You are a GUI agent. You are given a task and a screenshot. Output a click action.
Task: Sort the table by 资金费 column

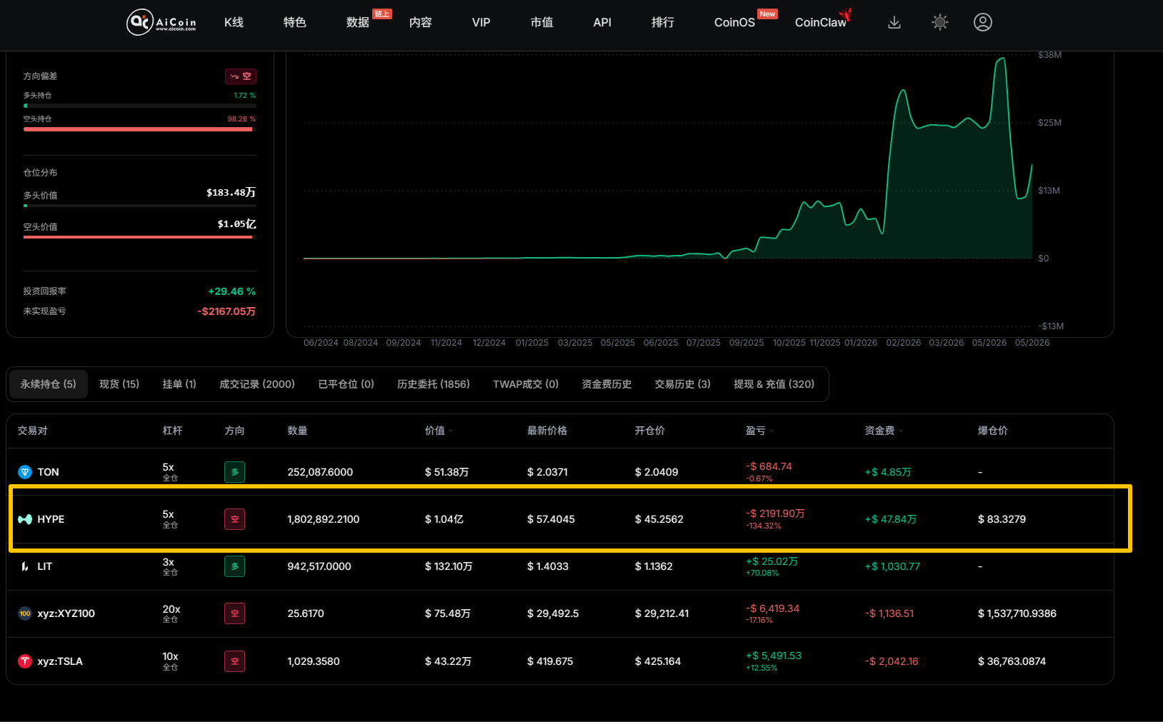(x=884, y=431)
